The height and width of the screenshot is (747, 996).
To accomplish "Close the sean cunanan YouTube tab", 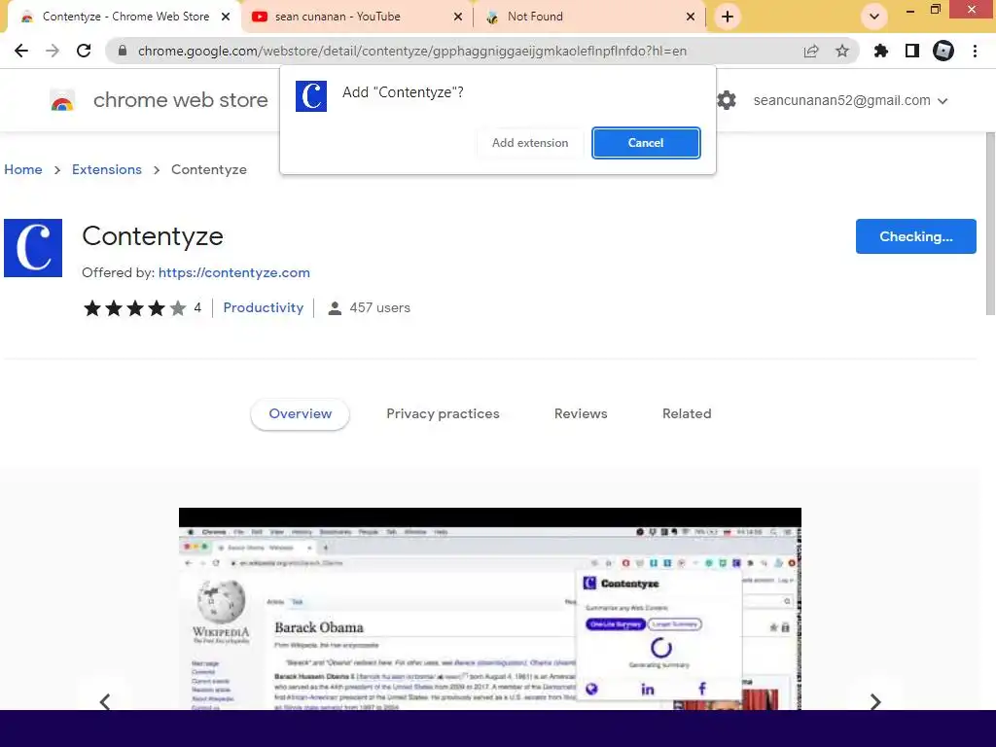I will click(x=458, y=17).
